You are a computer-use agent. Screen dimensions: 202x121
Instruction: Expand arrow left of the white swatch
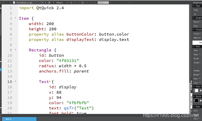[x=194, y=91]
